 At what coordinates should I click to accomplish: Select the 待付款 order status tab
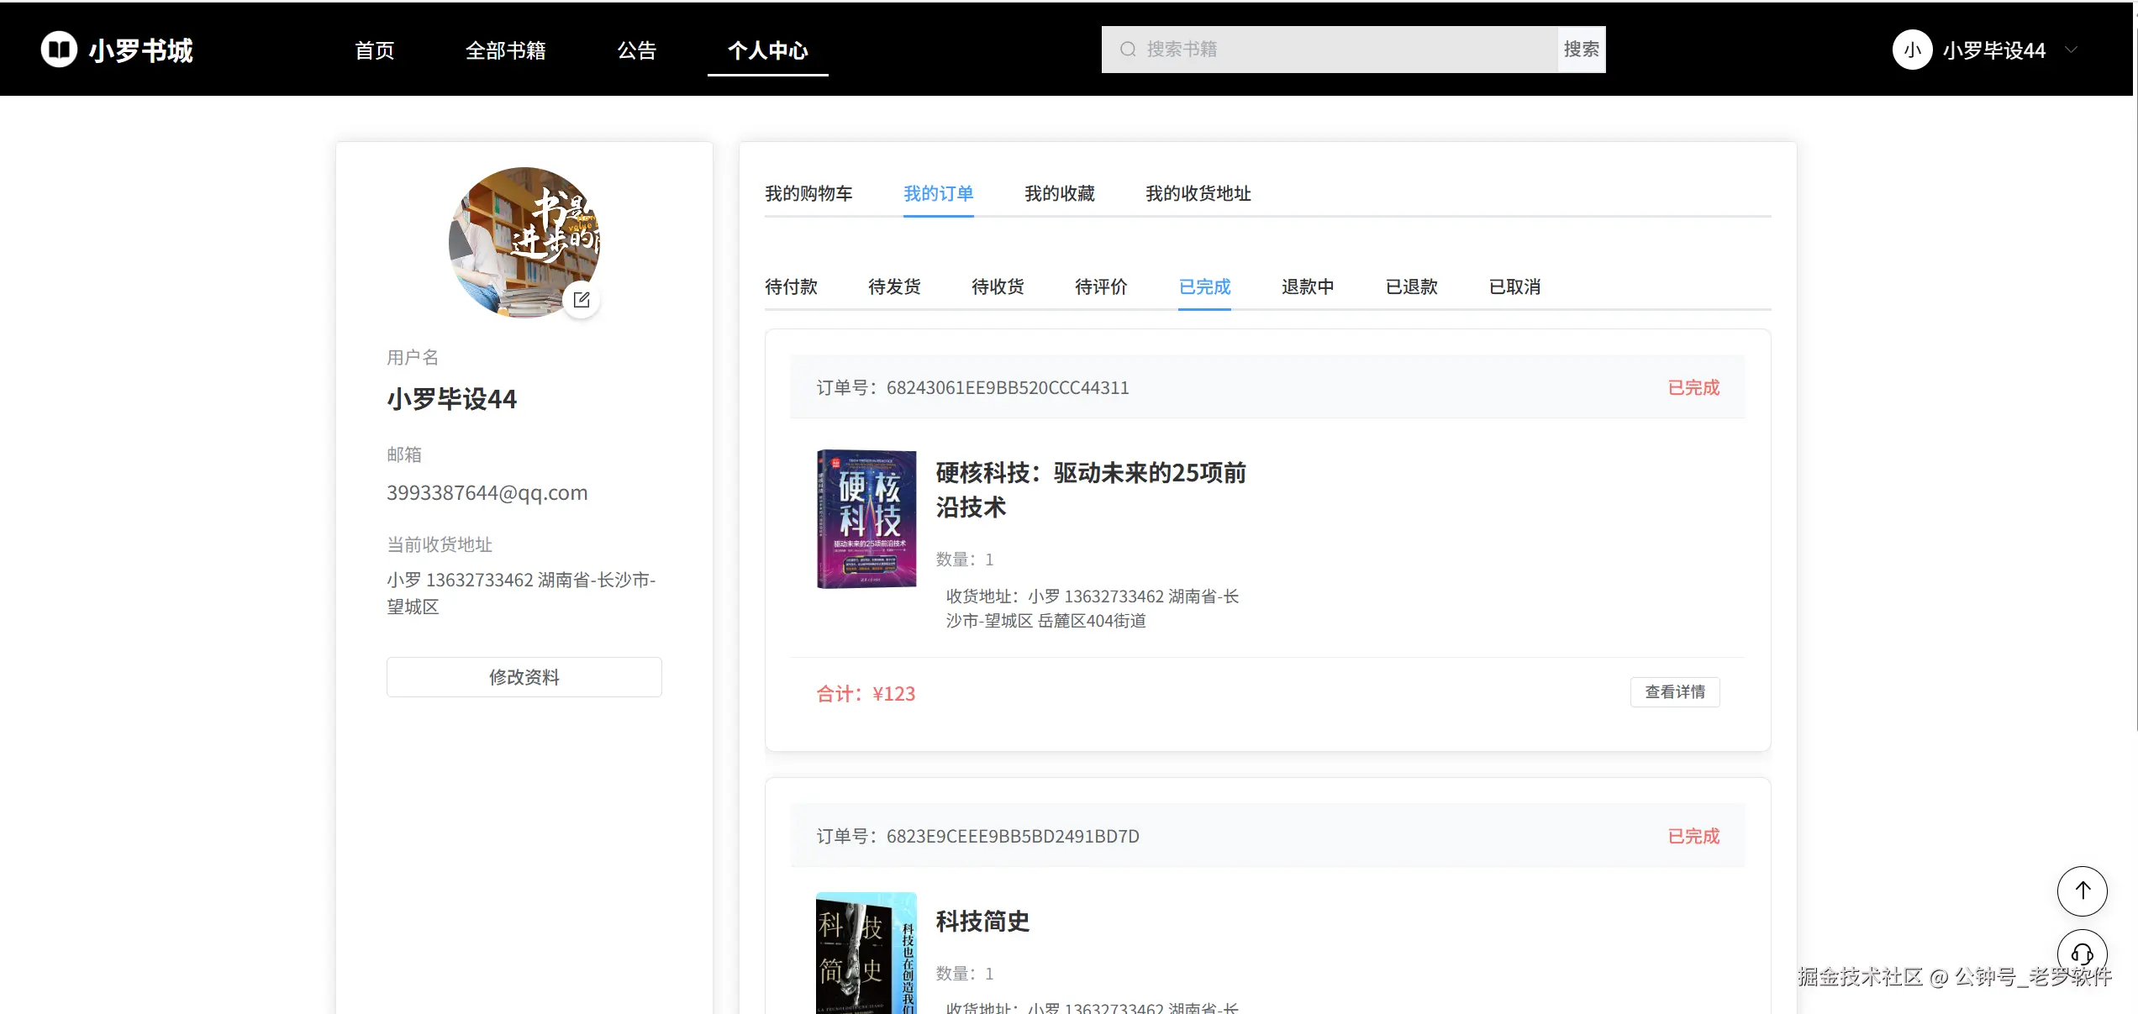pos(791,287)
